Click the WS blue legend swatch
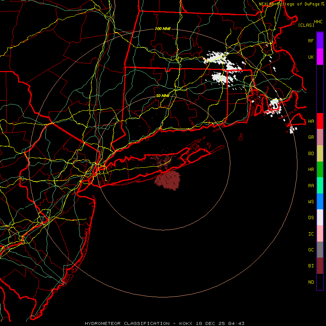 320,201
